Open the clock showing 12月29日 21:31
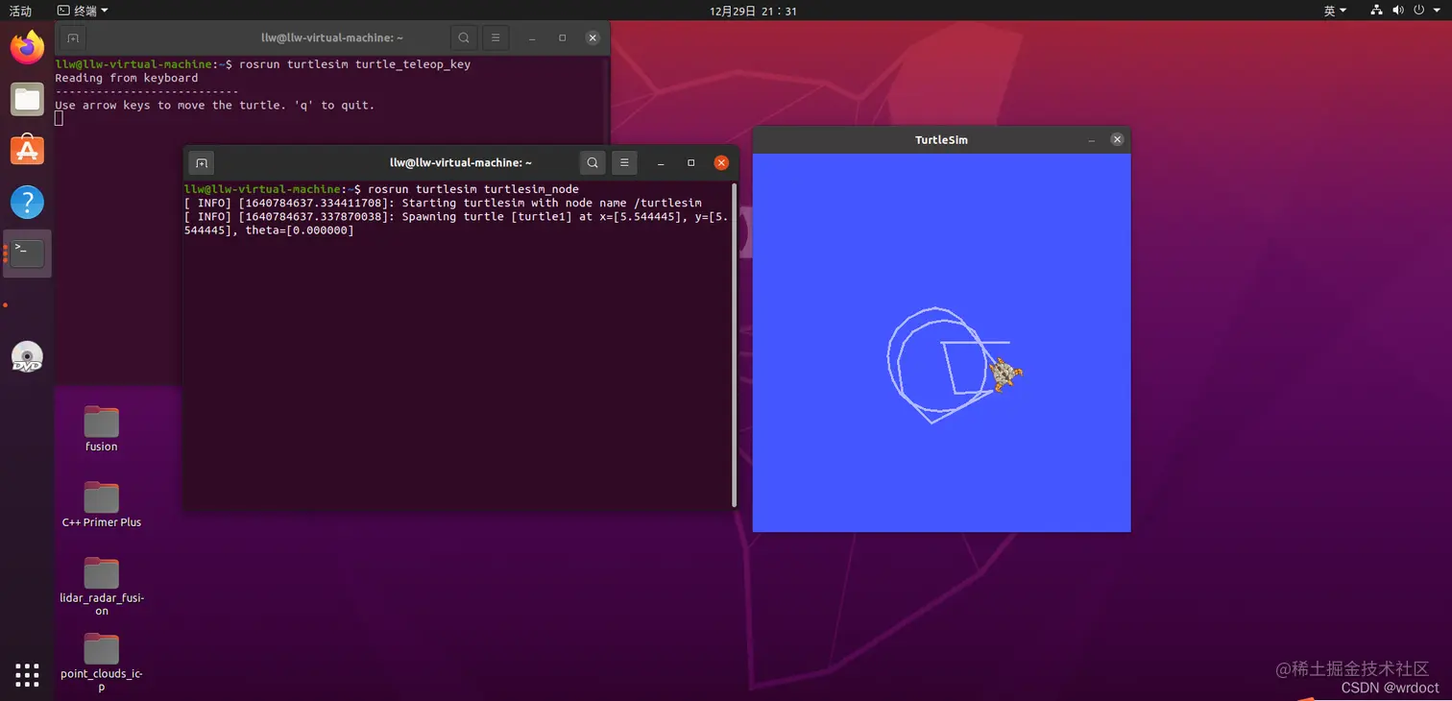 tap(753, 11)
